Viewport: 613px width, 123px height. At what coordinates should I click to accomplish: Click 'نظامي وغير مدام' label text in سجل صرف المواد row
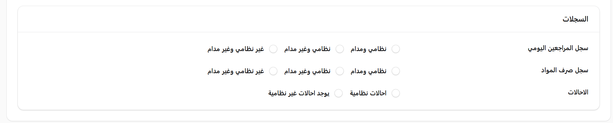pos(307,71)
